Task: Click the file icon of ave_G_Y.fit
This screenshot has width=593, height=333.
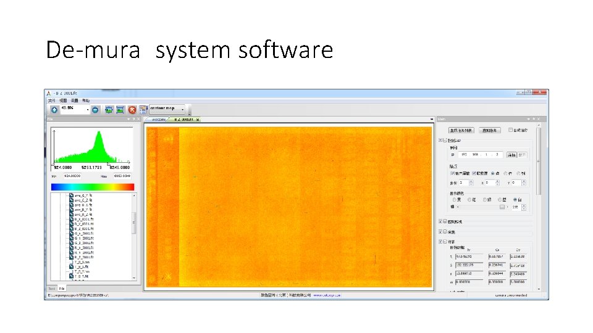Action: [71, 195]
